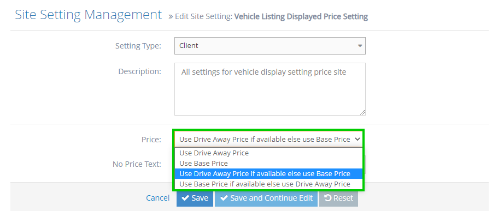
Task: Open the Setting Type dropdown
Action: 269,46
